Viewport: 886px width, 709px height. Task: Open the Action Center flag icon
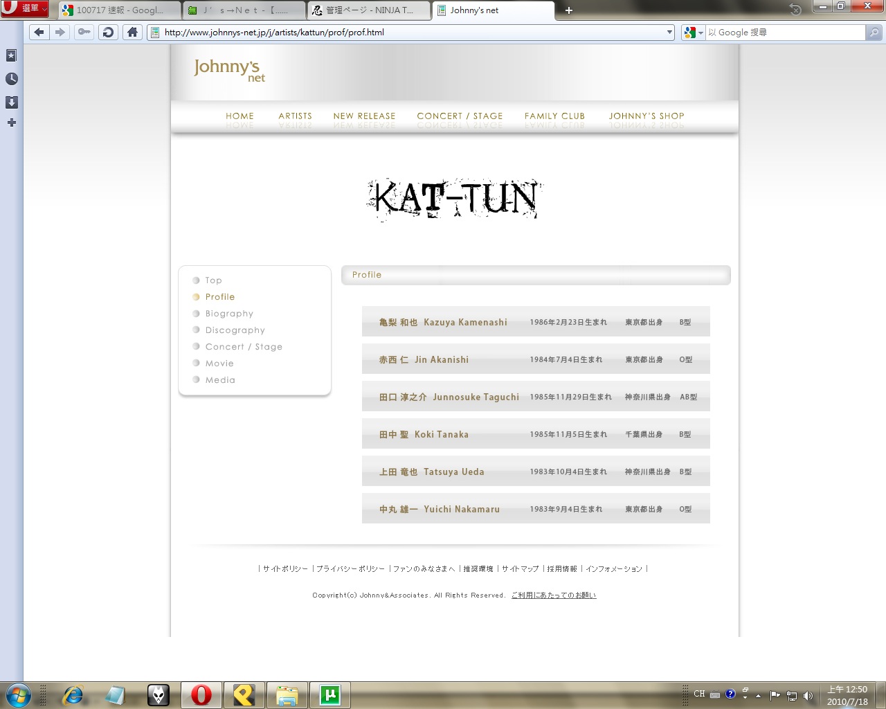(775, 696)
